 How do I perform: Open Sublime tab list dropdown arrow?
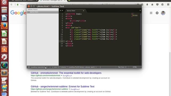pyautogui.click(x=140, y=11)
